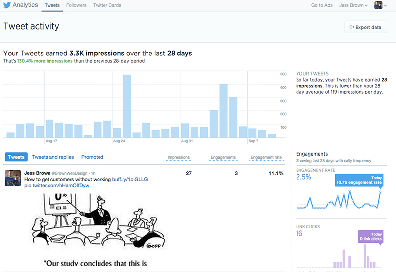The width and height of the screenshot is (396, 272).
Task: Select the Tweets filter button
Action: [x=16, y=157]
